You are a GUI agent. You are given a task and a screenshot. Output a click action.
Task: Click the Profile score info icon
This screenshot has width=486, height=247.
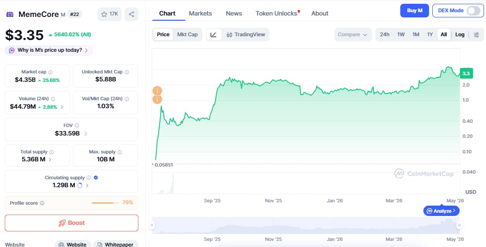tap(42, 203)
